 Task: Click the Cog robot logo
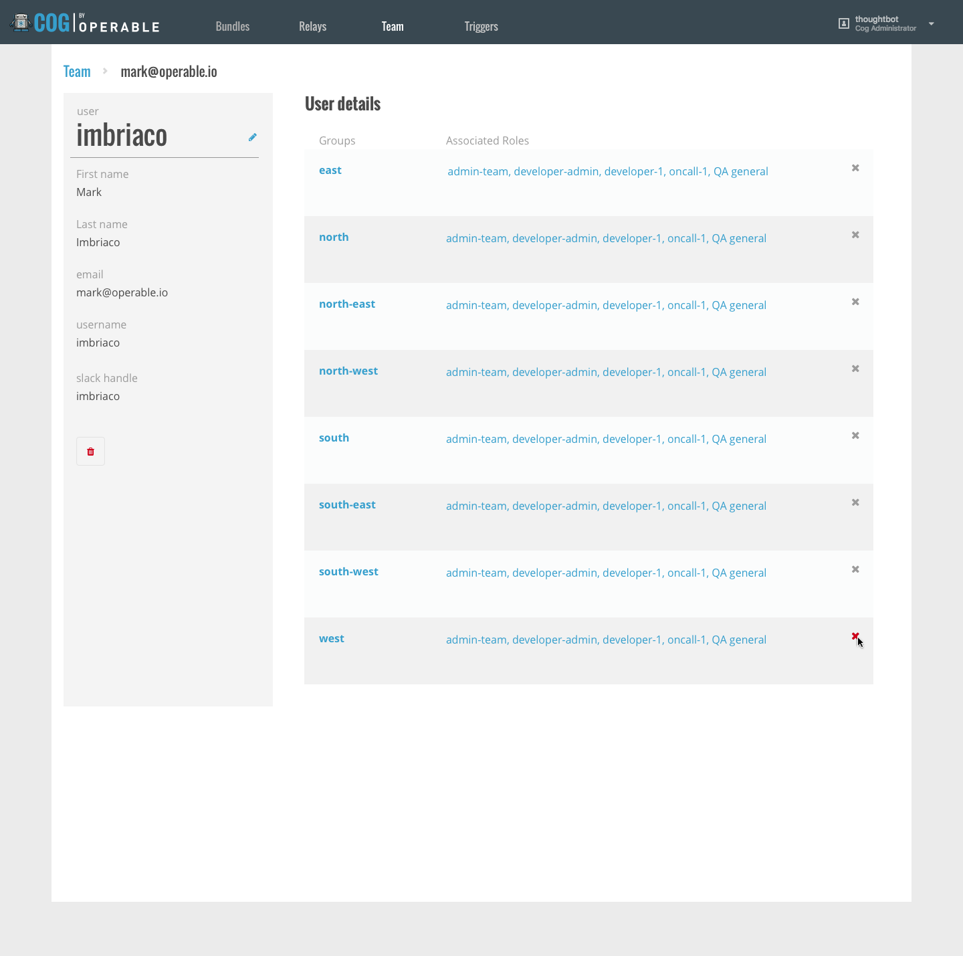(21, 23)
